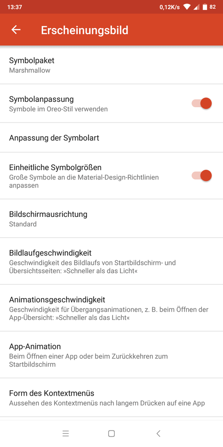Tap the Erscheinungsbild page title

(x=85, y=30)
